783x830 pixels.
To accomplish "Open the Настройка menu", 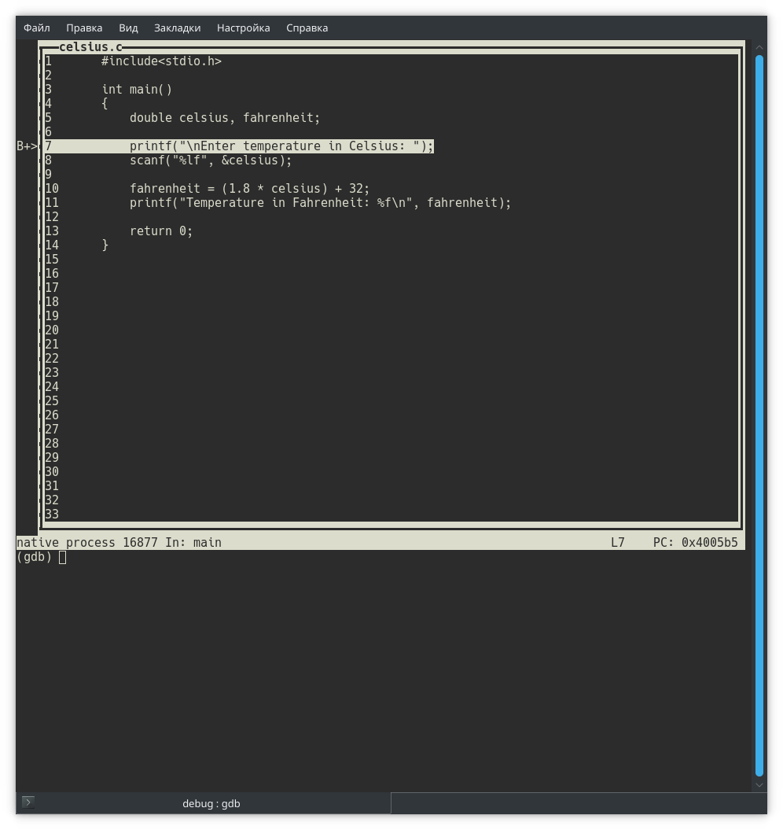I will [243, 28].
